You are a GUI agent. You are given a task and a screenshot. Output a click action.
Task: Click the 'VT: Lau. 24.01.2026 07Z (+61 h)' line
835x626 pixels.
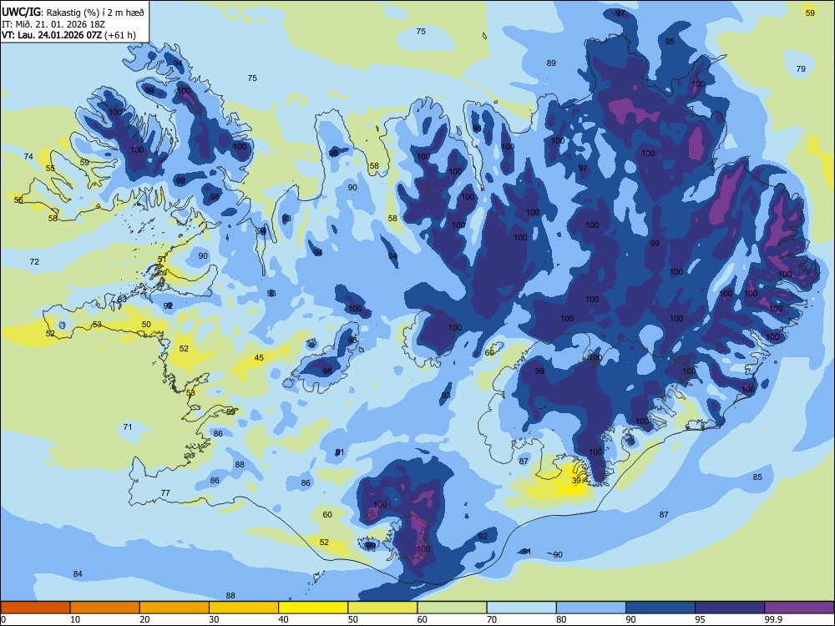pos(68,35)
